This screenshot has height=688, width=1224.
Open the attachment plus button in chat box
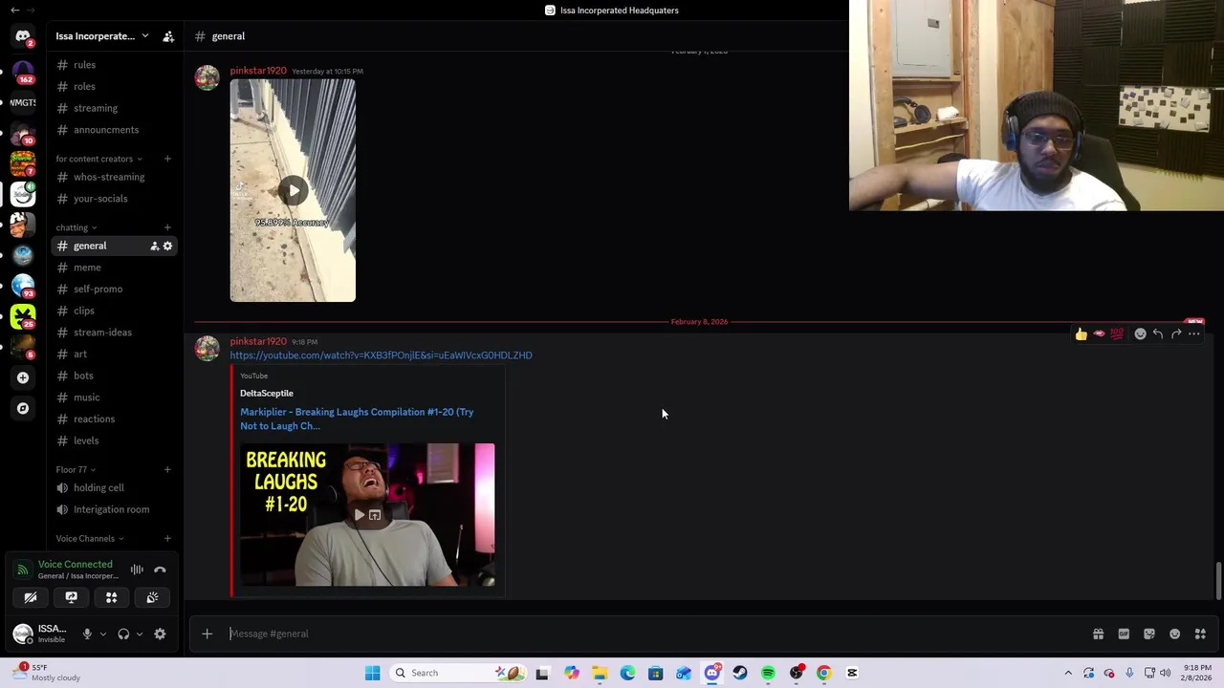[x=207, y=634]
